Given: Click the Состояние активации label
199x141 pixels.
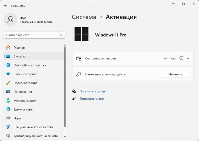Looking at the screenshot, I should (x=101, y=58).
